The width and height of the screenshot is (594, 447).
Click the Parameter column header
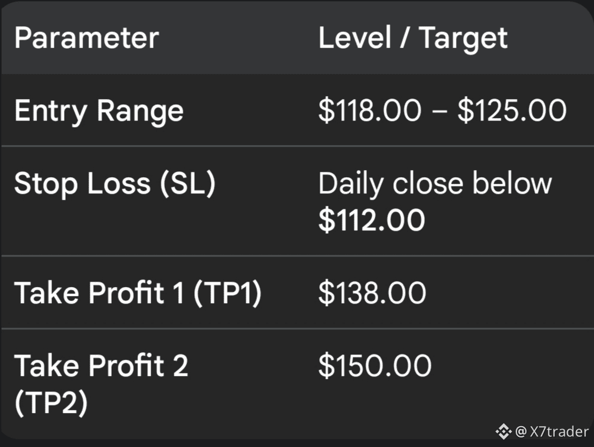(86, 38)
